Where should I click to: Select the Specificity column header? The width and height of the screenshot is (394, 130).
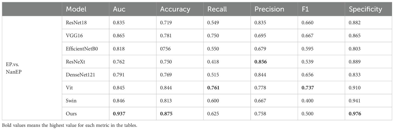(x=365, y=9)
